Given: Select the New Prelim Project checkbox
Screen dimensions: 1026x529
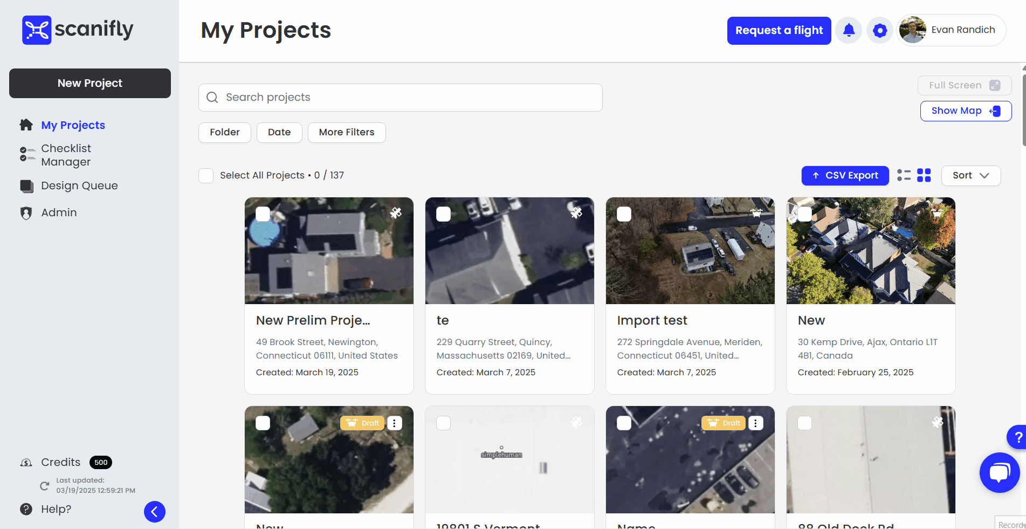Looking at the screenshot, I should pyautogui.click(x=263, y=214).
